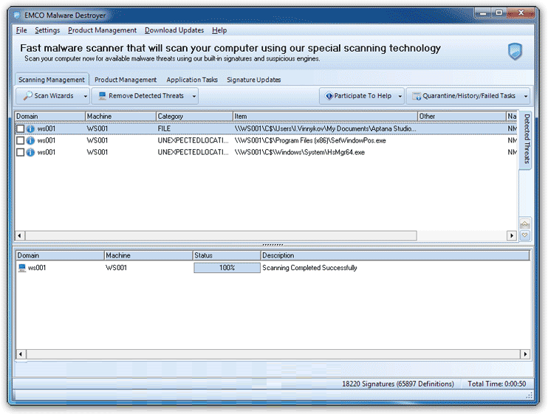Expand the Scan Wizards dropdown arrow

click(x=85, y=97)
